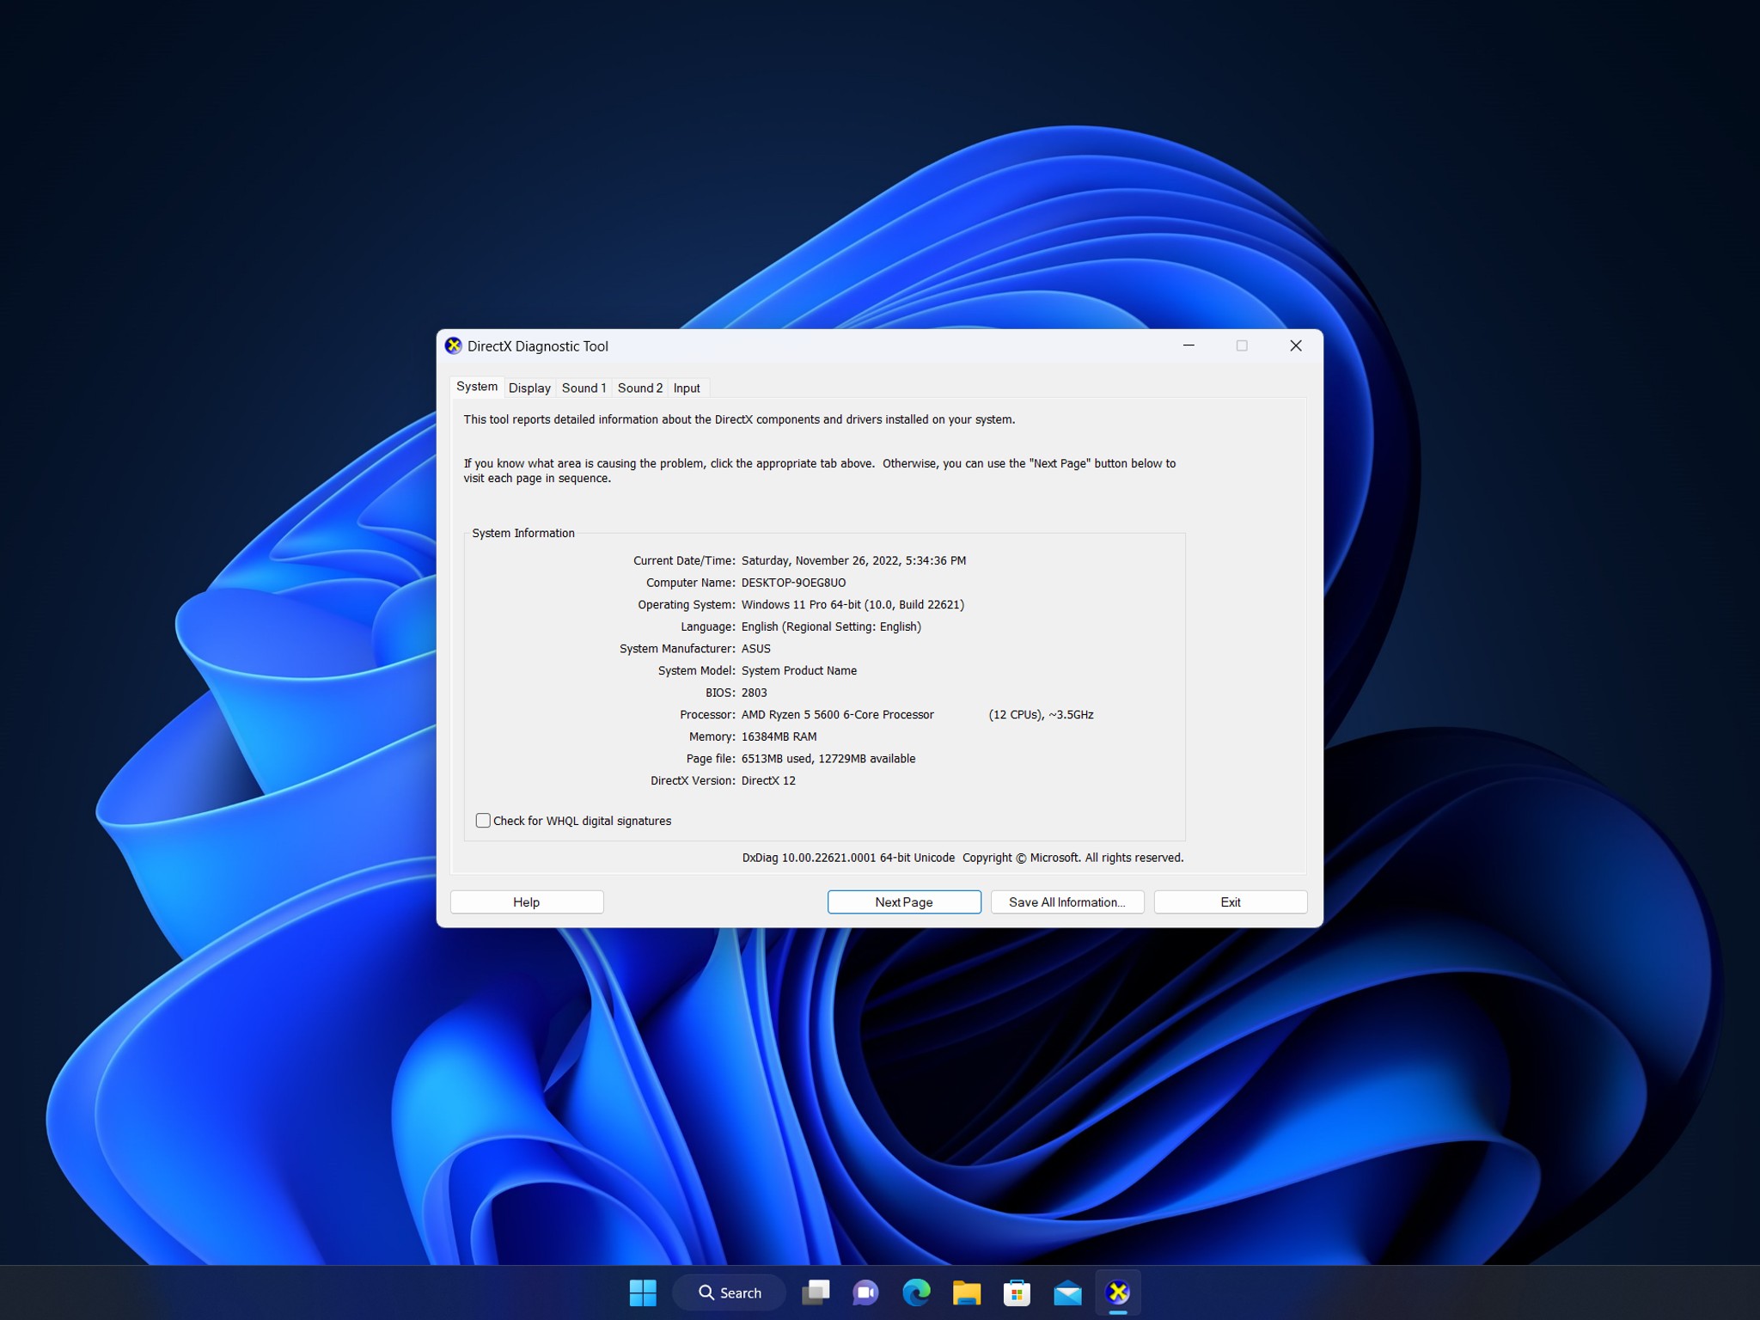Launch the Chat app from the taskbar
The image size is (1760, 1320).
click(865, 1292)
